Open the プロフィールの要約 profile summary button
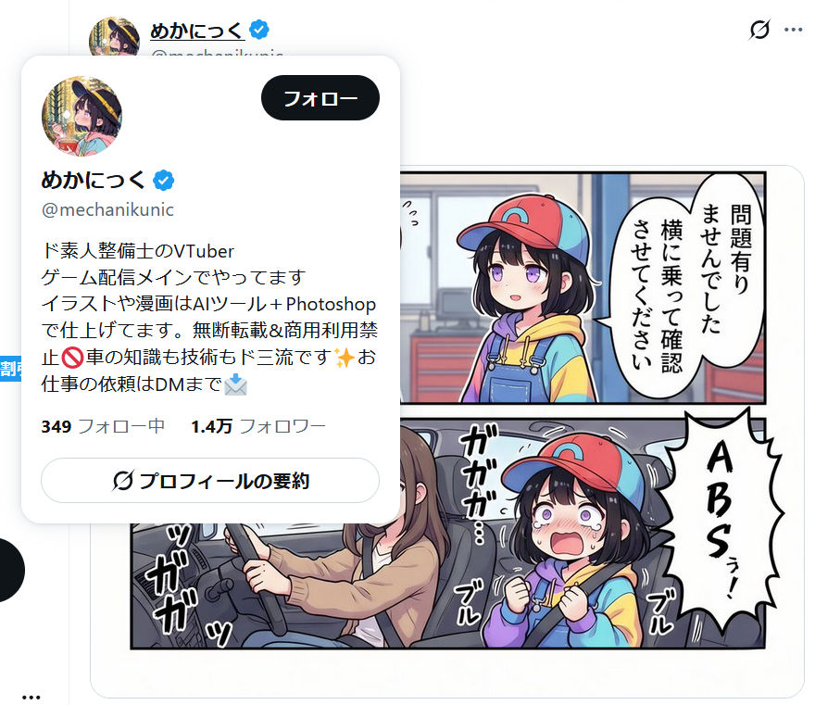The height and width of the screenshot is (705, 815). pos(210,481)
